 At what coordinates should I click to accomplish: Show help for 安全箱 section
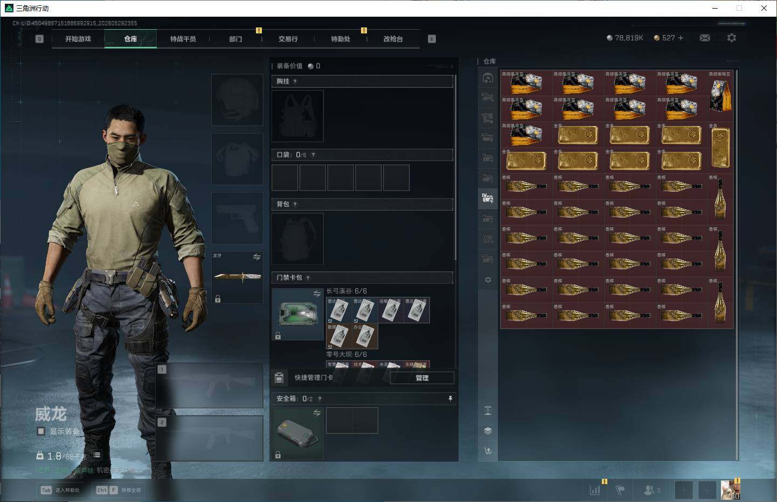coord(320,399)
